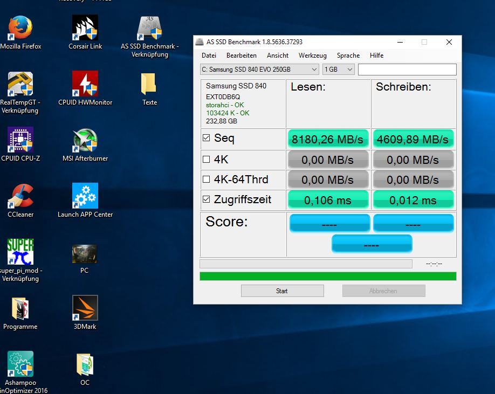The width and height of the screenshot is (495, 394).
Task: Open the Programme folder icon
Action: (20, 308)
